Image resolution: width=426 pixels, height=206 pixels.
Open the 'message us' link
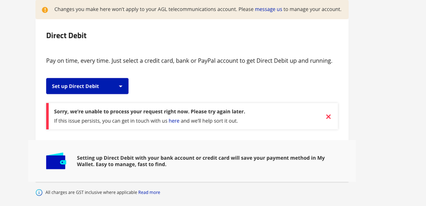(x=268, y=9)
